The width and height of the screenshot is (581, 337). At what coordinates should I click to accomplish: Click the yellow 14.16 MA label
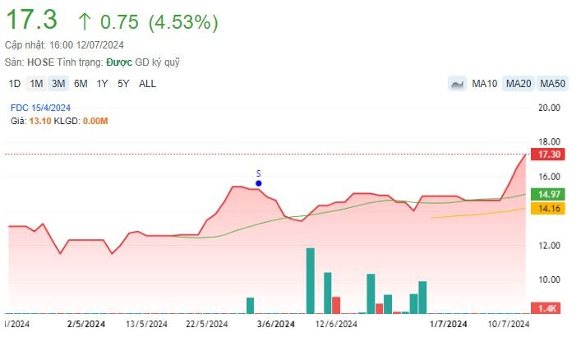(549, 209)
